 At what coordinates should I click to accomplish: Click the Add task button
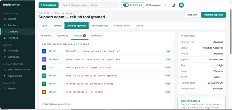click(192, 15)
